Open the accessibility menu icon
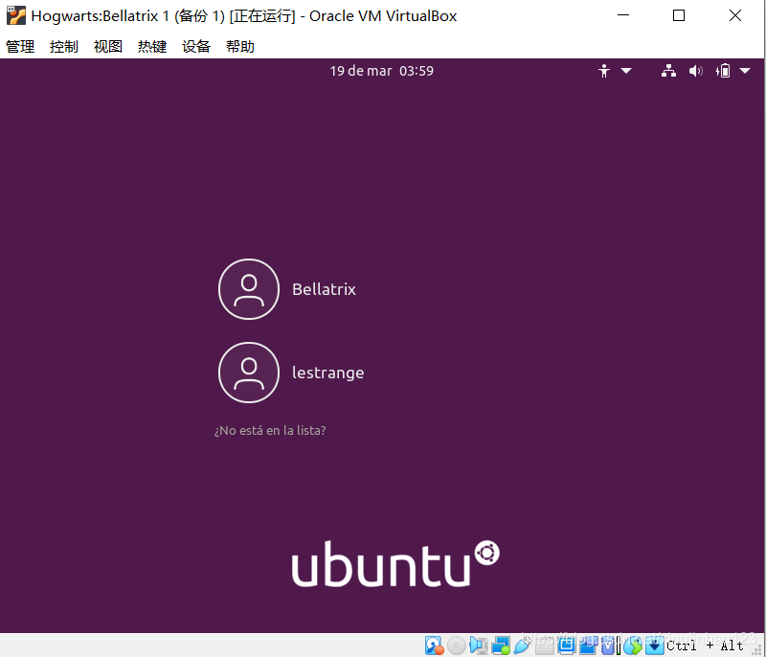766x657 pixels. [604, 71]
